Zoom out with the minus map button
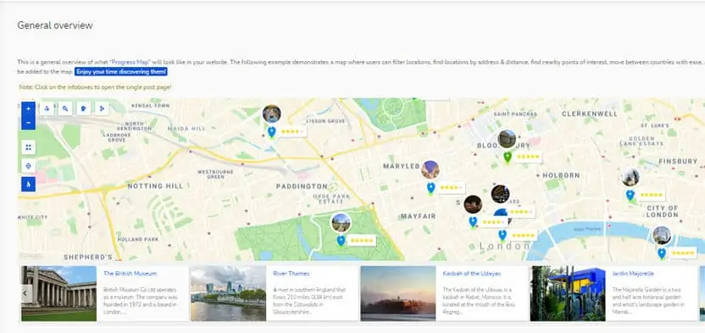The width and height of the screenshot is (705, 333). point(28,123)
